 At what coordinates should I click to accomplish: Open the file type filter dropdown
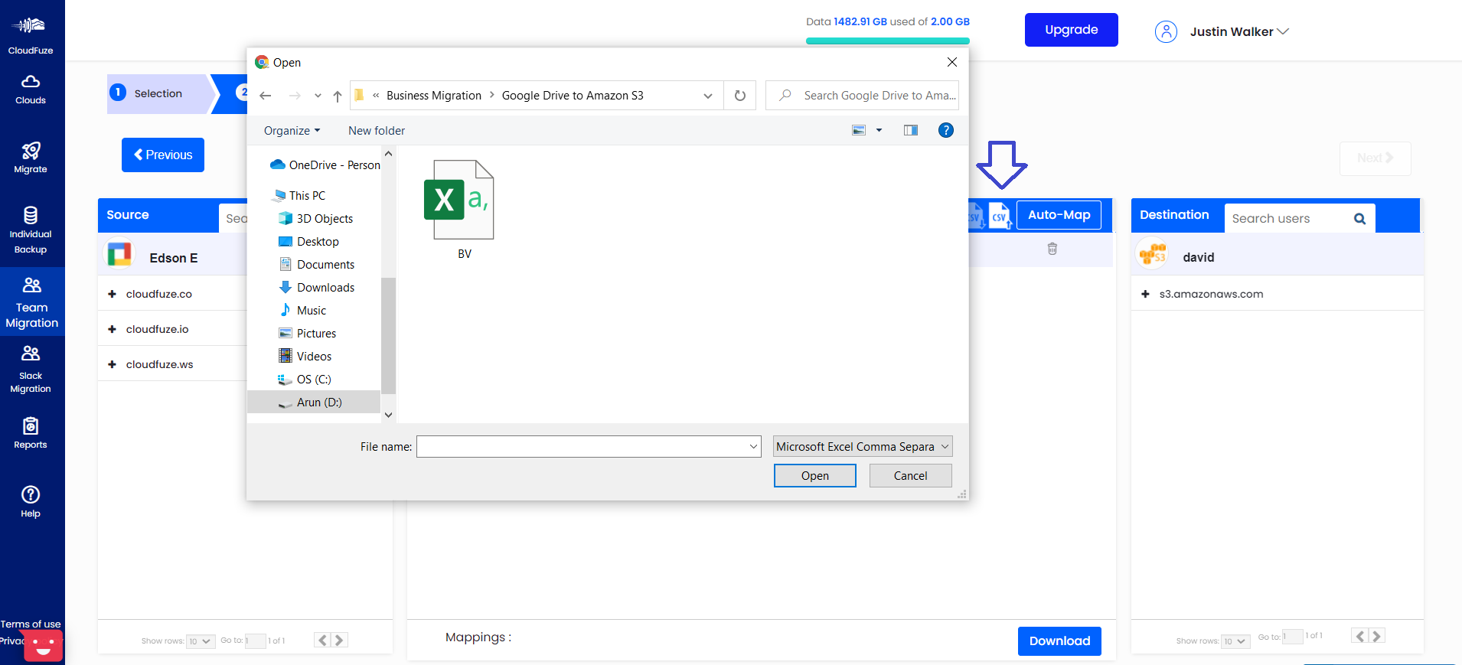click(x=863, y=446)
